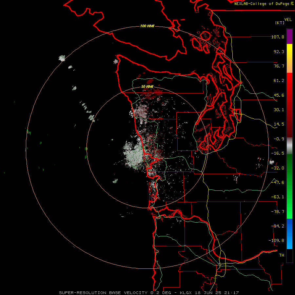Click the -47.6 velocity scale value
The height and width of the screenshot is (295, 295).
[x=278, y=183]
